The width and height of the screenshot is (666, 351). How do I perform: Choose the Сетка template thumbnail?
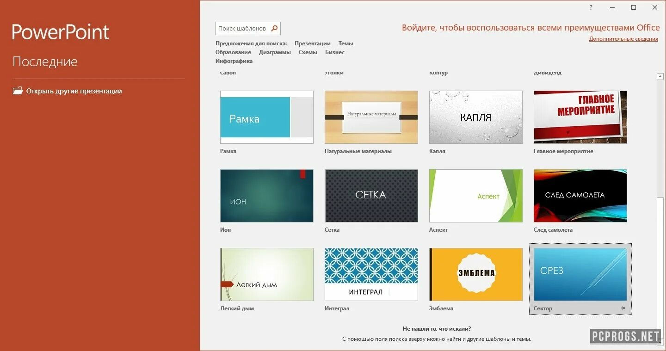click(x=371, y=196)
